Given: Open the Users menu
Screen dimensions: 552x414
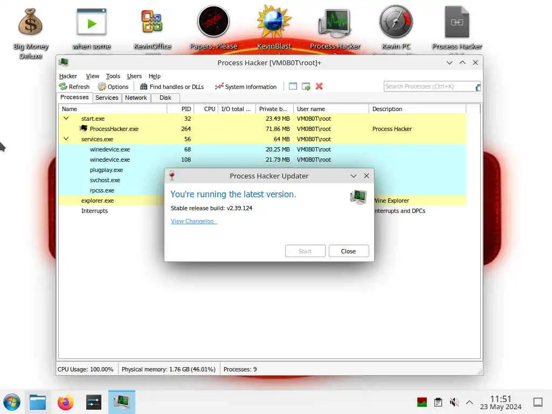Looking at the screenshot, I should point(134,76).
